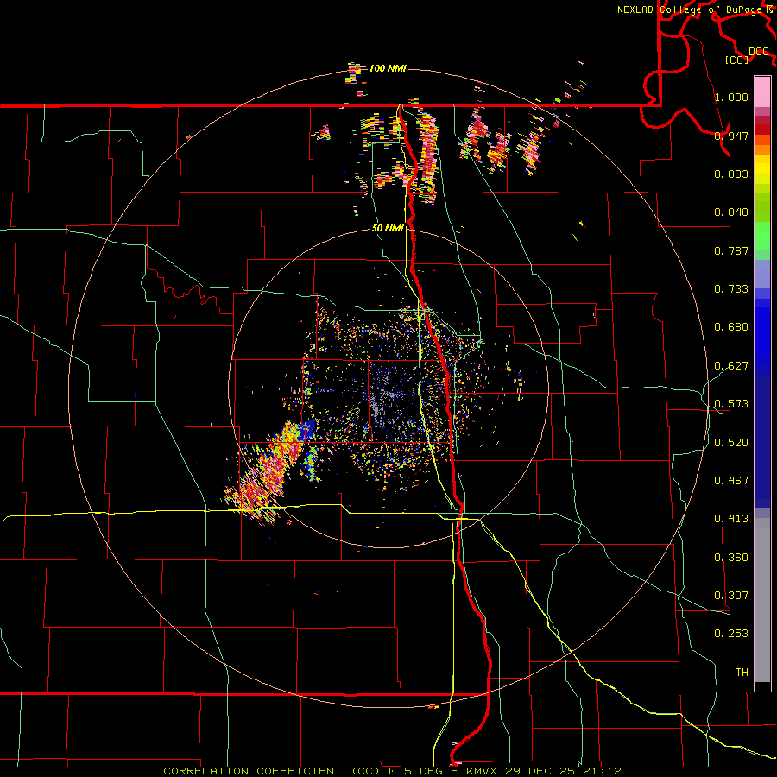The width and height of the screenshot is (777, 777).
Task: Click the 0.840 scale value
Action: [x=731, y=212]
